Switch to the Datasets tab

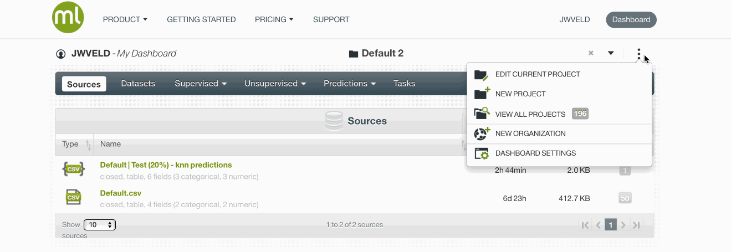tap(138, 84)
